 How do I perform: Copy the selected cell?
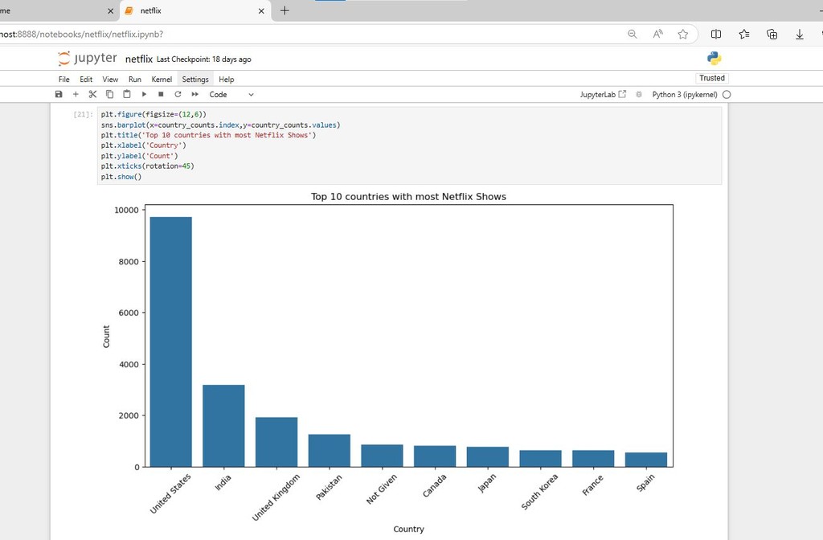(109, 95)
